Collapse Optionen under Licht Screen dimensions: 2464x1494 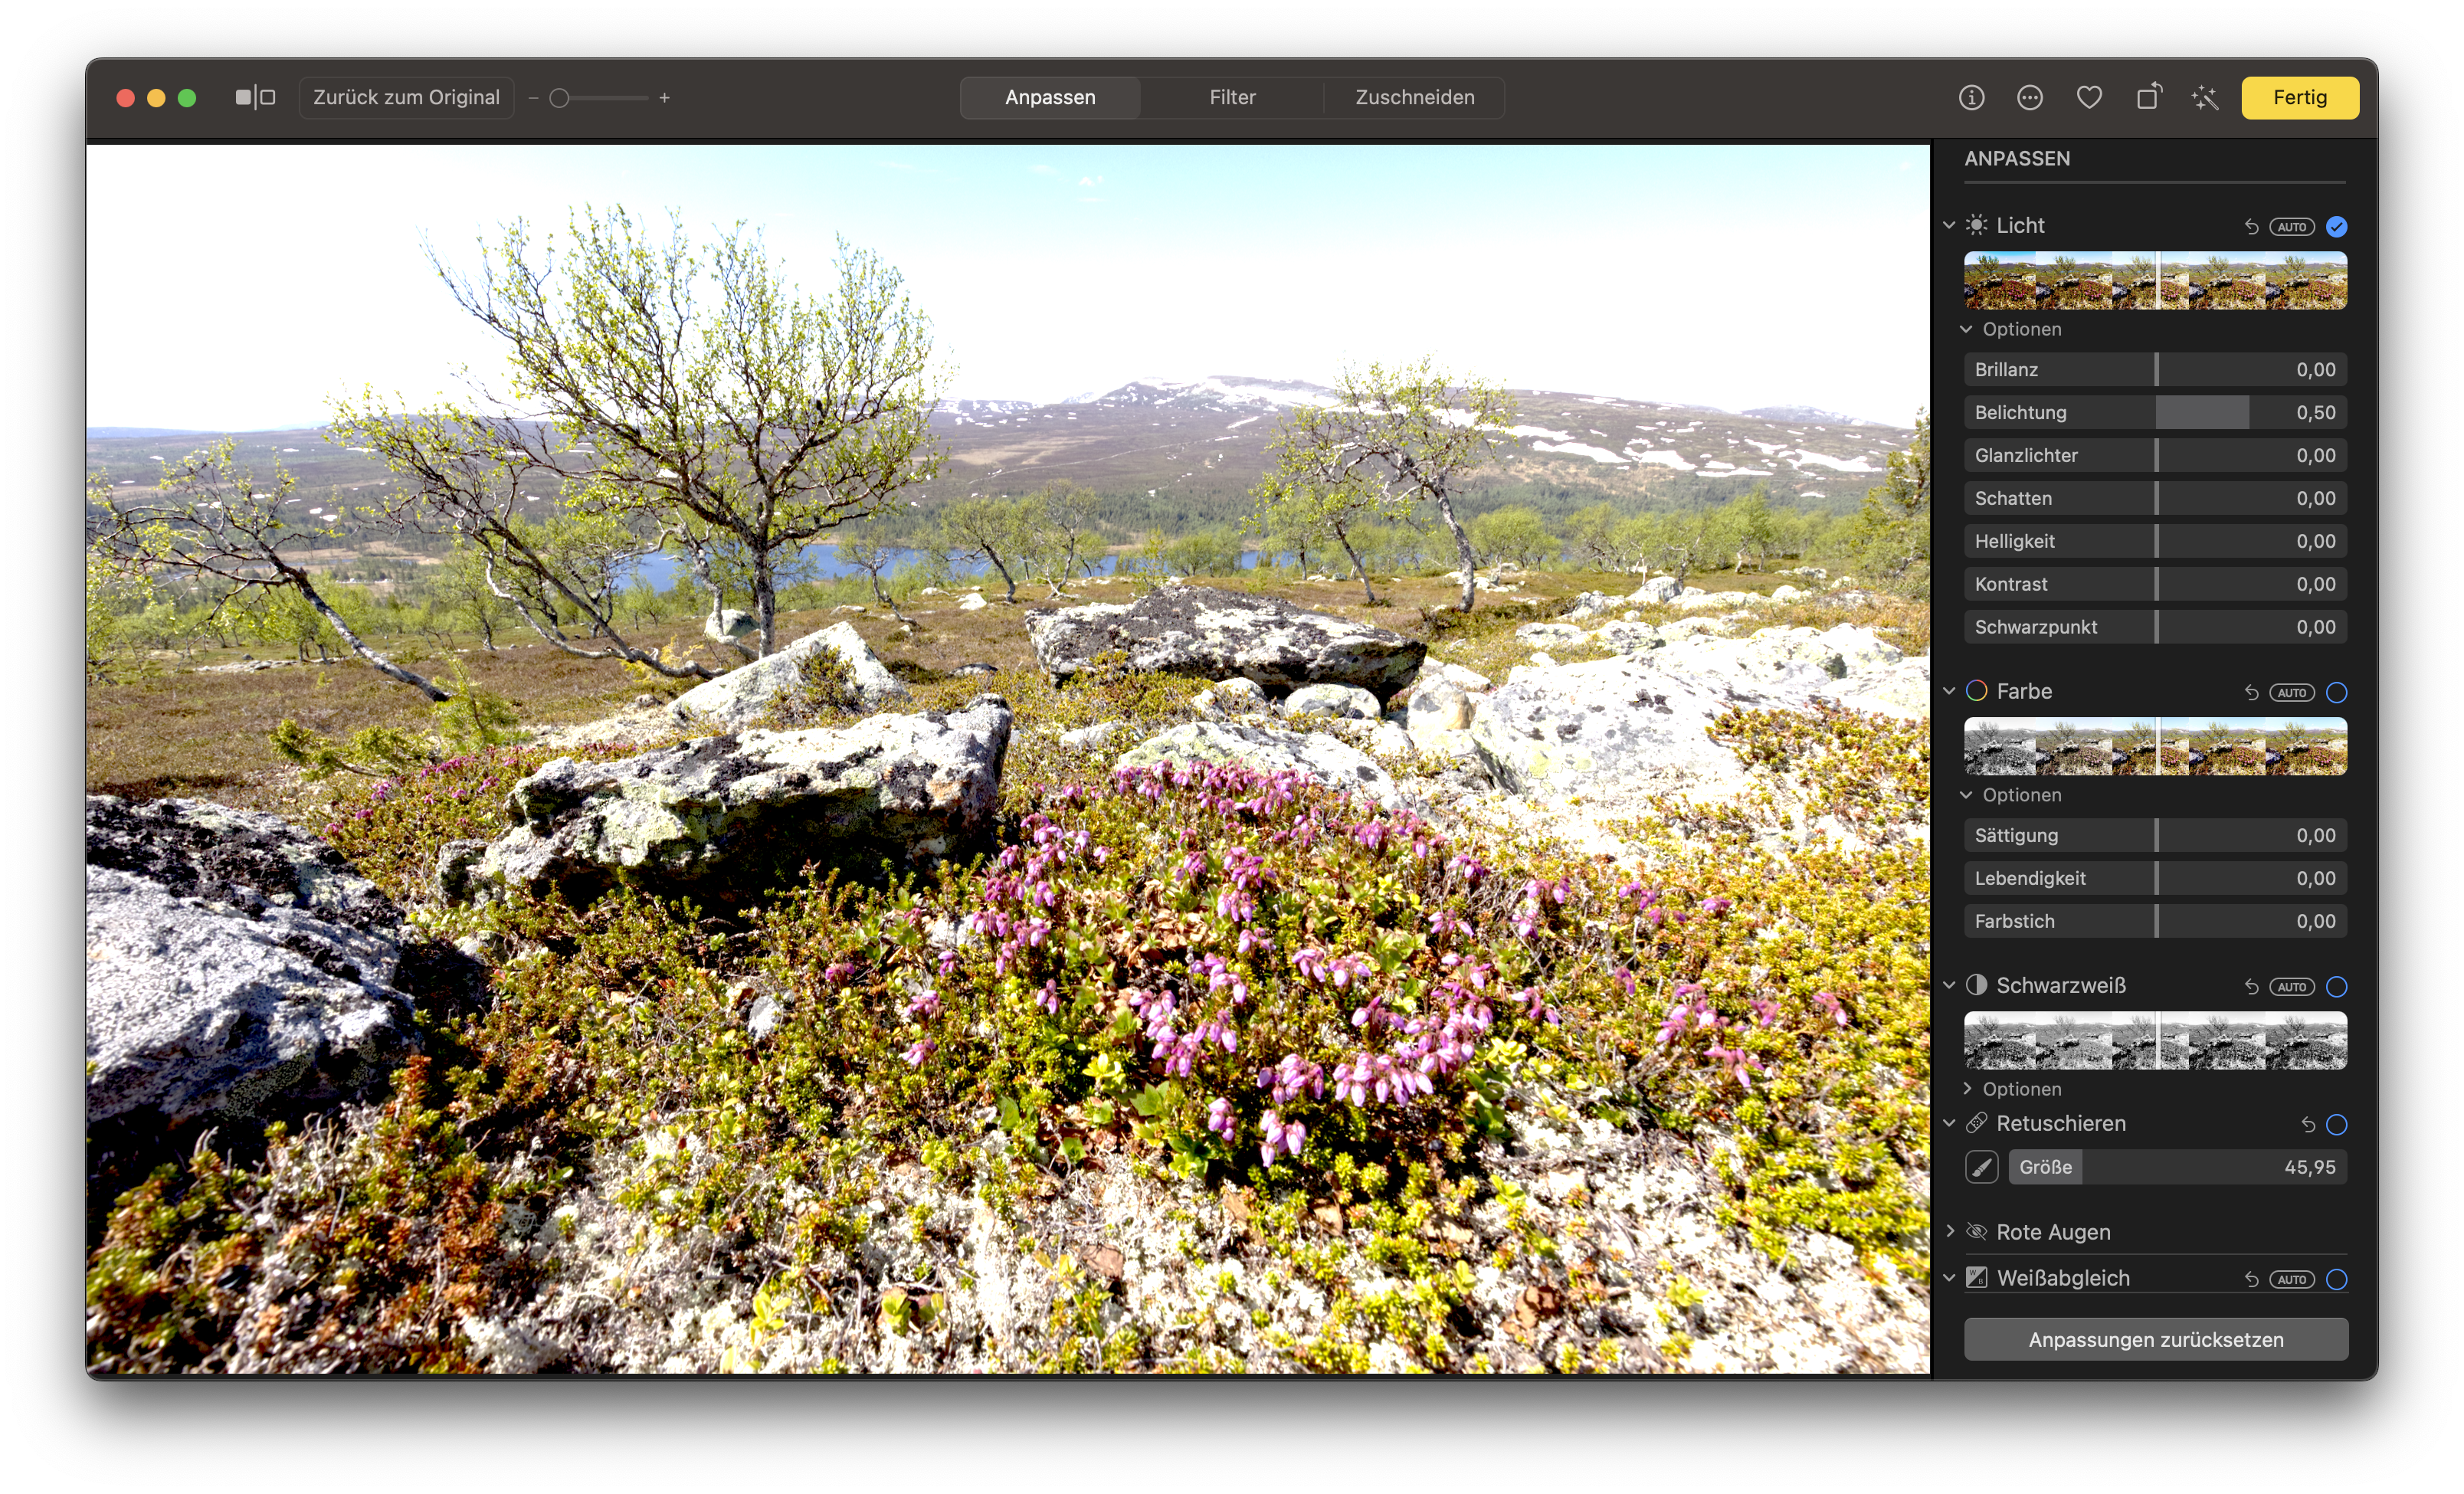(x=1966, y=329)
